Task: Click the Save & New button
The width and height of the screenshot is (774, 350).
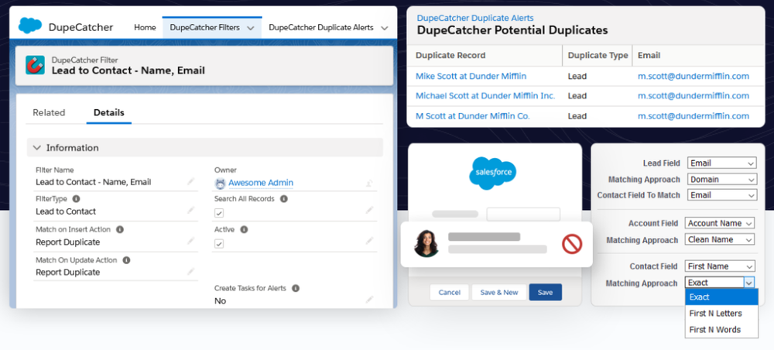Action: point(499,292)
